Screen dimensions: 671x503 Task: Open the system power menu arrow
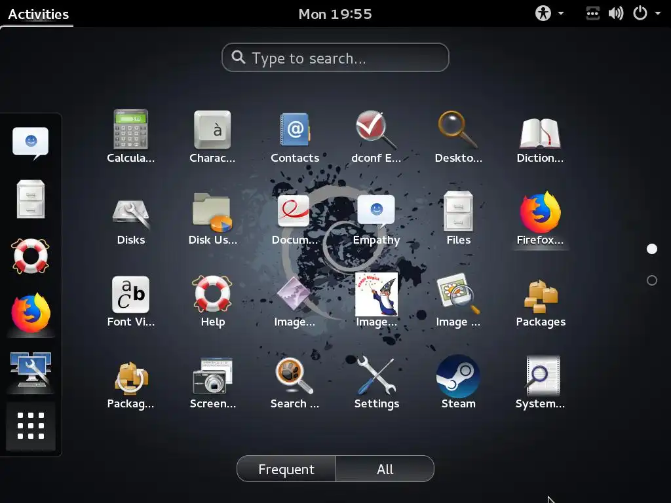point(658,13)
